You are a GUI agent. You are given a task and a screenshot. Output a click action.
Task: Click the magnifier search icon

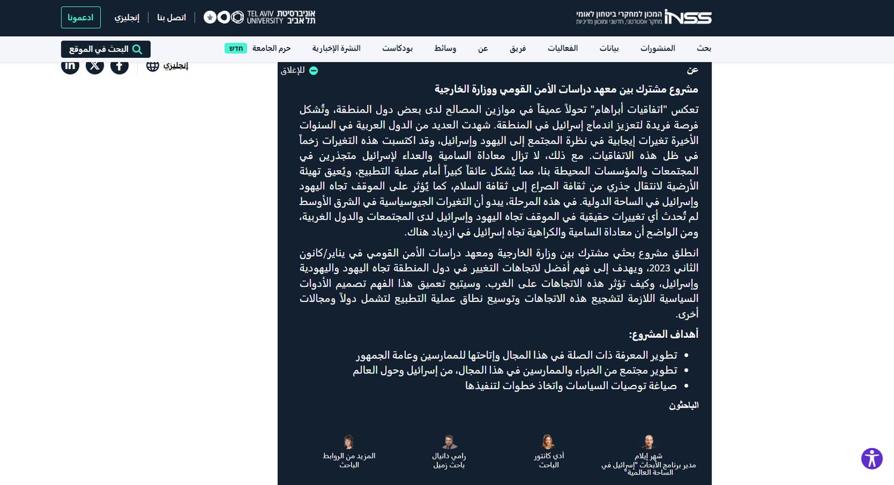(137, 49)
